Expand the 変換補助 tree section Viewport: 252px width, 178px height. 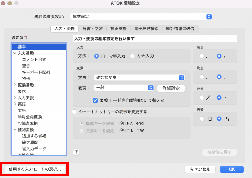coord(15,85)
